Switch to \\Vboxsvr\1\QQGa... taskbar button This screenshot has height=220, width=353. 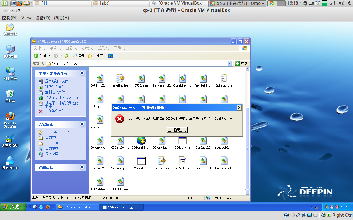tap(77, 207)
